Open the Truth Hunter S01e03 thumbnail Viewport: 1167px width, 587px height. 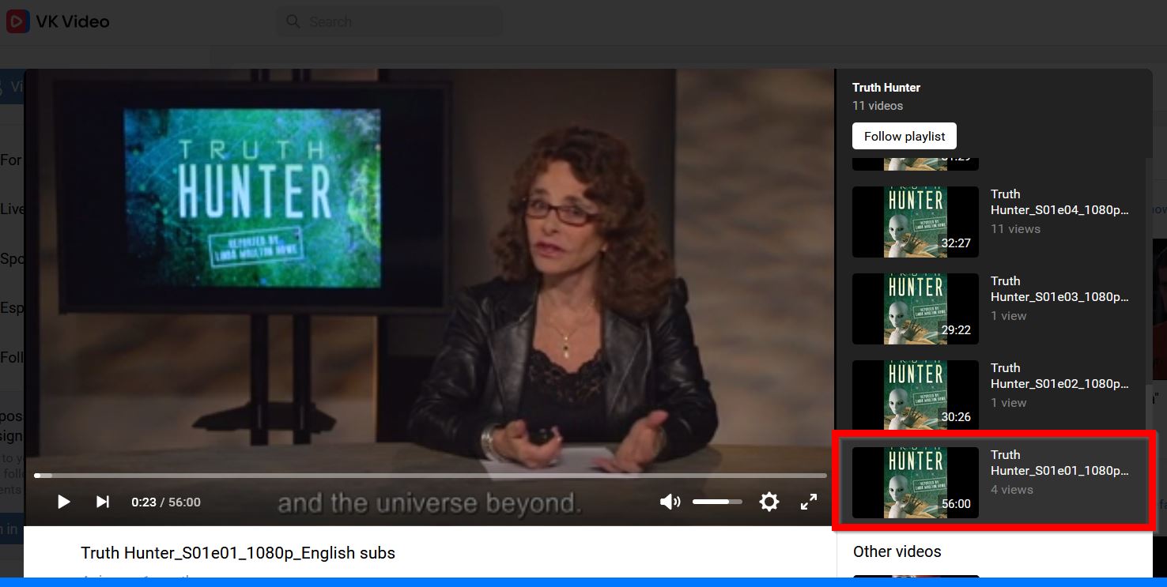tap(915, 309)
